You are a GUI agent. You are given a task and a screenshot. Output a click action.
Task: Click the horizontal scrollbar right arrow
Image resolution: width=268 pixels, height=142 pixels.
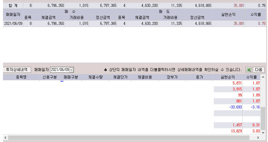(258, 138)
